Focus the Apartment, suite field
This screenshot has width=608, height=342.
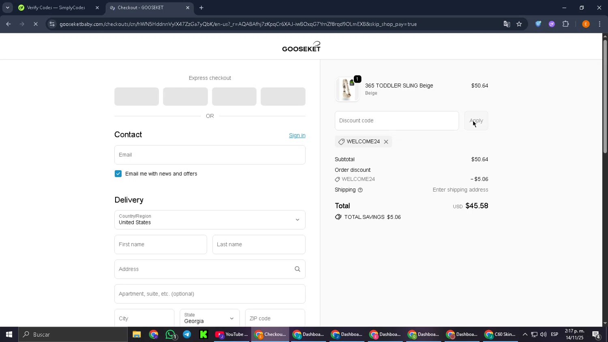coord(210,294)
